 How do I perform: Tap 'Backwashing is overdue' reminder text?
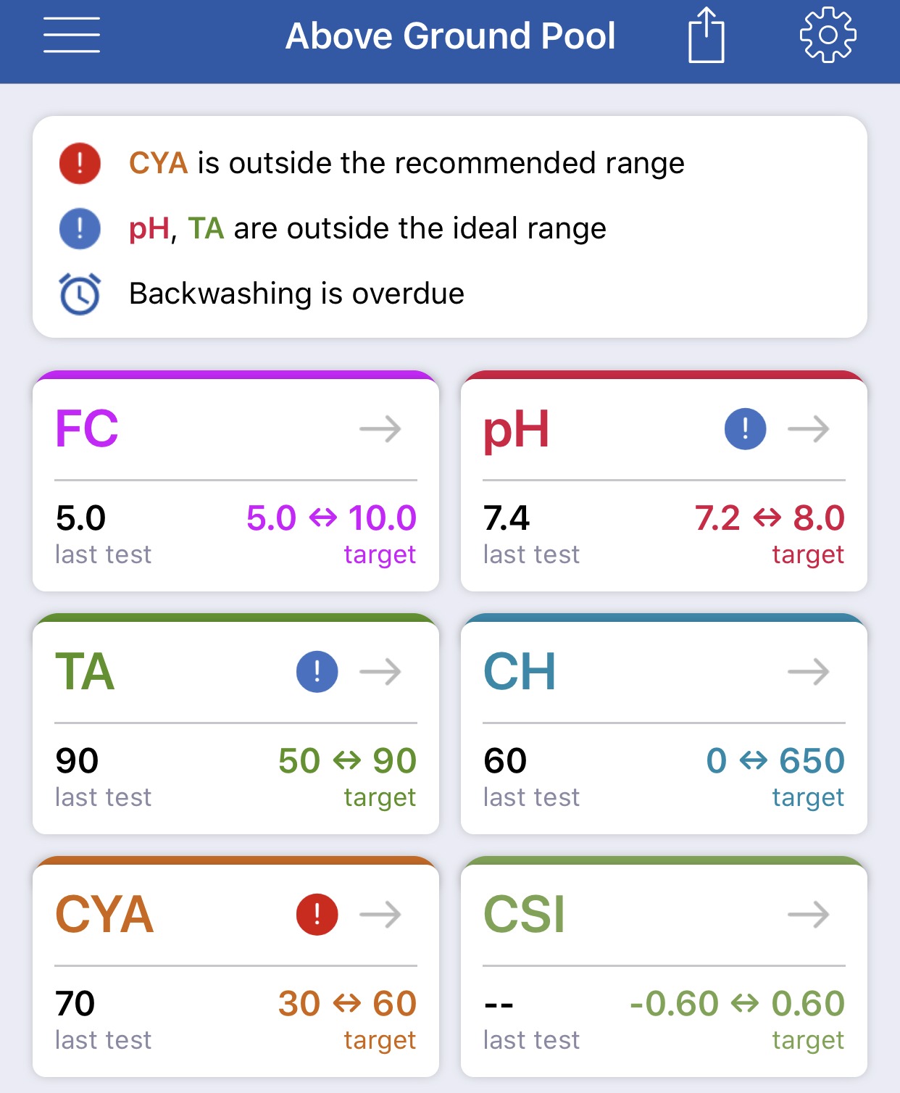296,294
